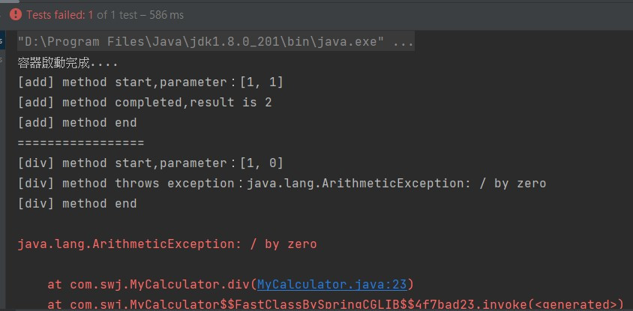Select the '[div] method end' line

77,203
